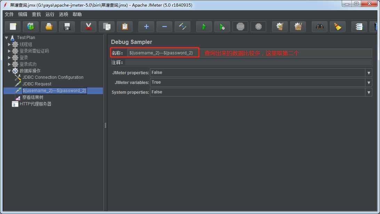Screen dimensions: 380x214
Task: Expand the 登录成功 tree node
Action: 9,64
